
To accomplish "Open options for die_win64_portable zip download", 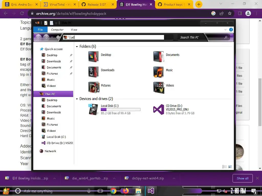I will pyautogui.click(x=114, y=178).
